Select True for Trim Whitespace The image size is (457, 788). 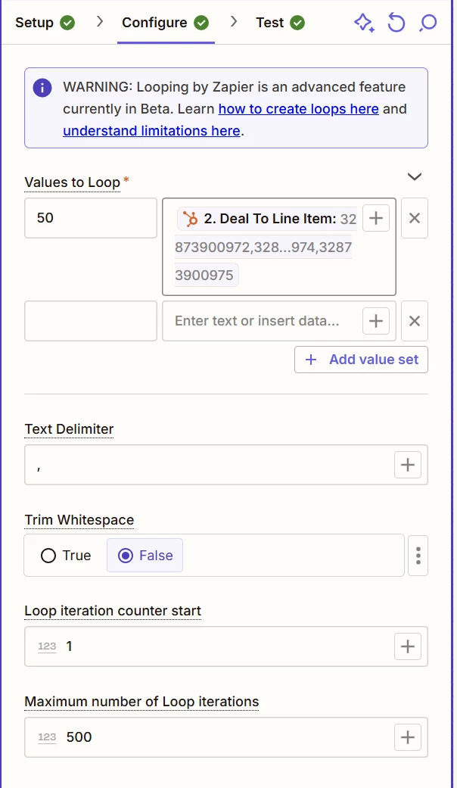tap(66, 556)
